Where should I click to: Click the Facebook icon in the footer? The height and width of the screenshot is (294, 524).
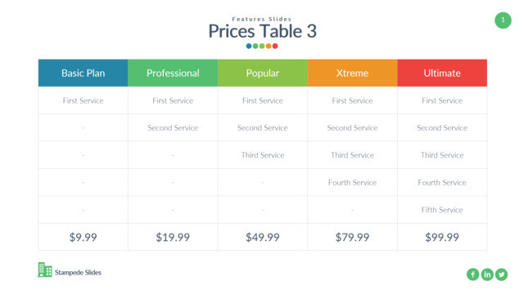pos(472,274)
